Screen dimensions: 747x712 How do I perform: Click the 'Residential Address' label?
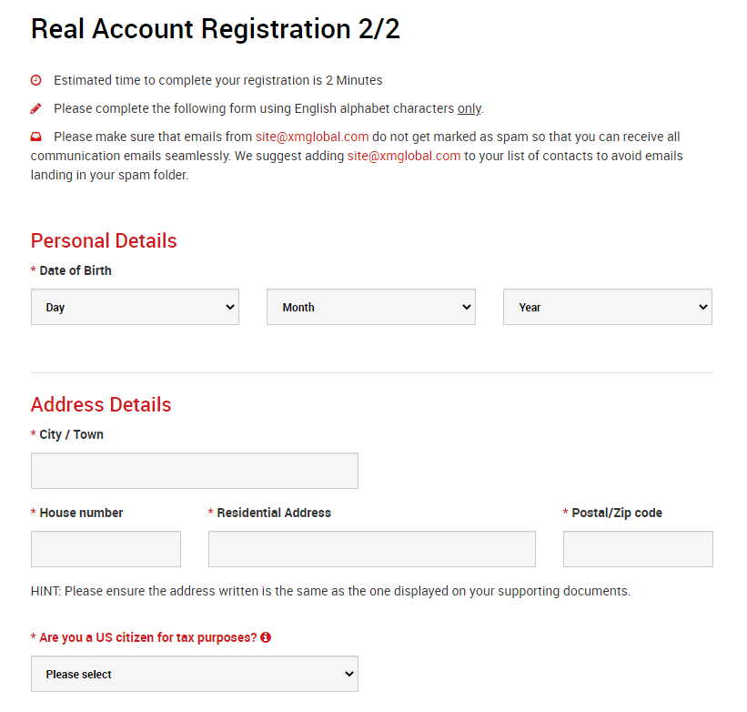pyautogui.click(x=274, y=513)
